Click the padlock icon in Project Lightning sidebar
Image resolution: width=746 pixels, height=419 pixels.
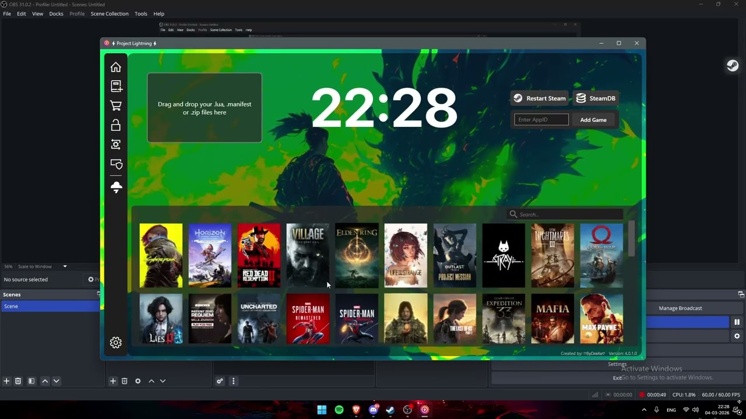[116, 125]
